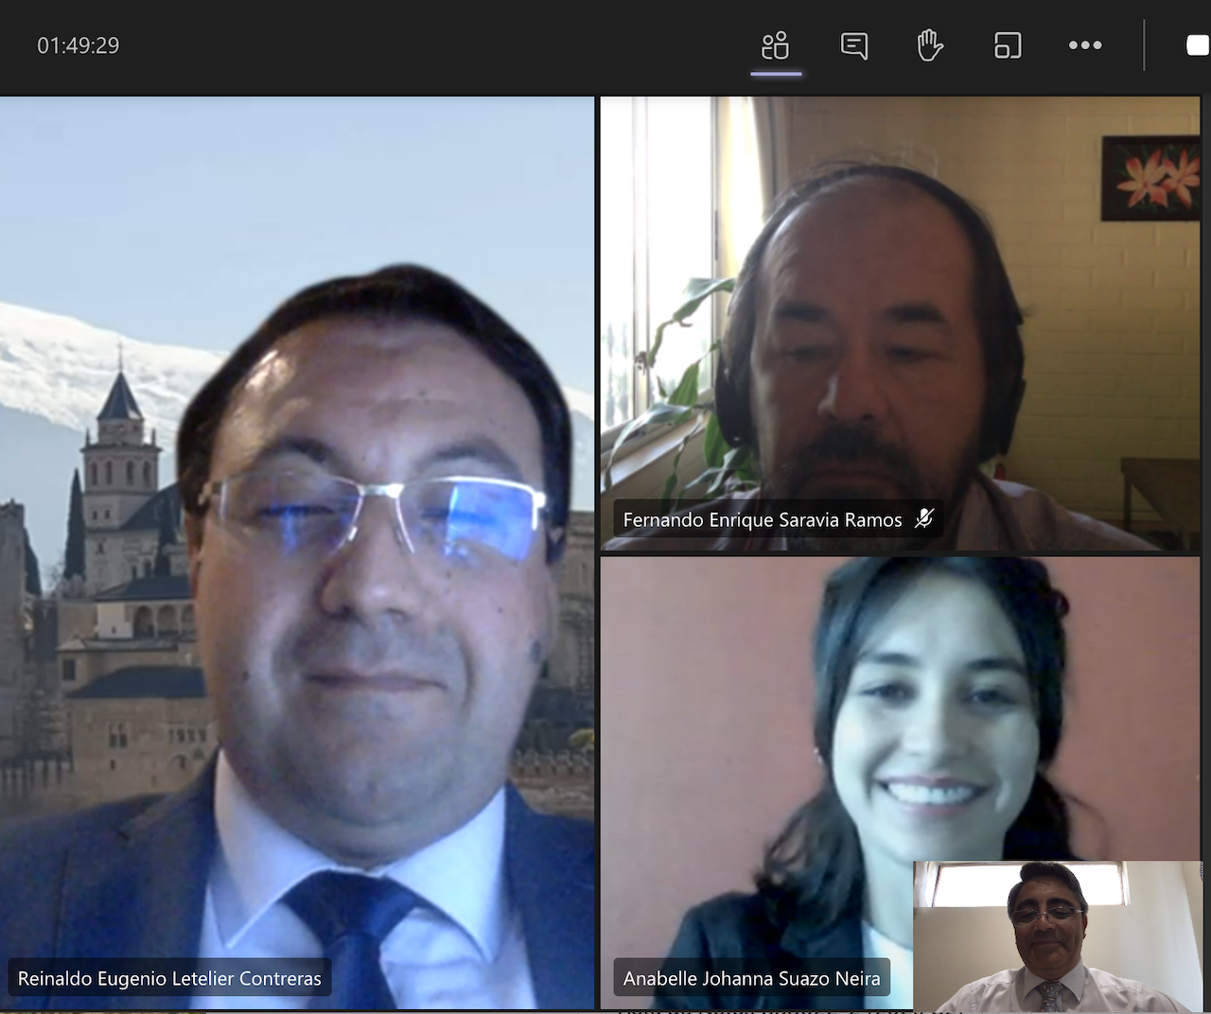Click the name label Reinaldo Eugenio Letelier Contreras

coord(169,979)
